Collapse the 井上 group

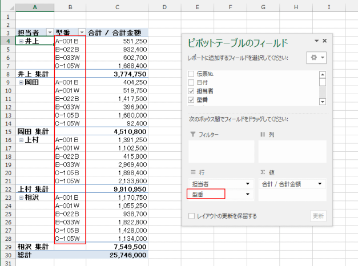click(x=21, y=41)
